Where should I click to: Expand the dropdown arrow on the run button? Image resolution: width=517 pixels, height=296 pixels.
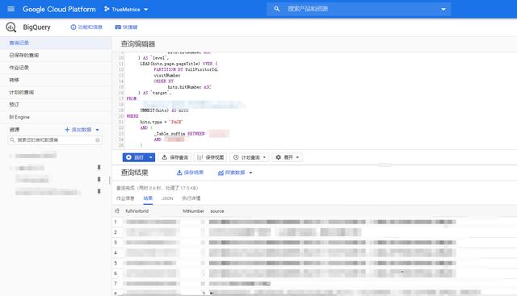pyautogui.click(x=151, y=157)
